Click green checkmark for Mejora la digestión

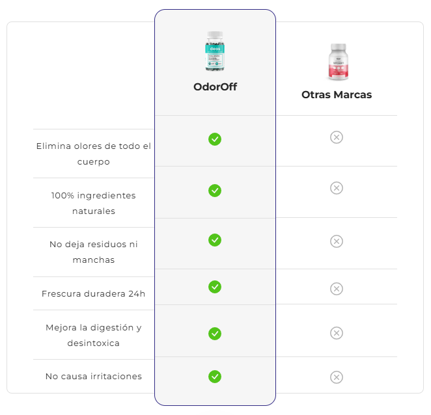[215, 334]
